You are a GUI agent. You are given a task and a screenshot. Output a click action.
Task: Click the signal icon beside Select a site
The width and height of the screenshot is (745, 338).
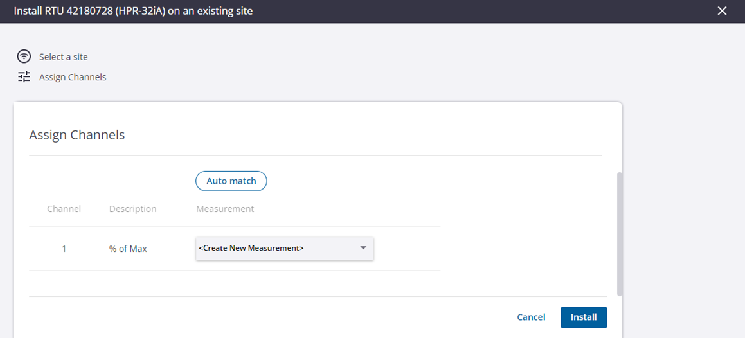coord(24,57)
